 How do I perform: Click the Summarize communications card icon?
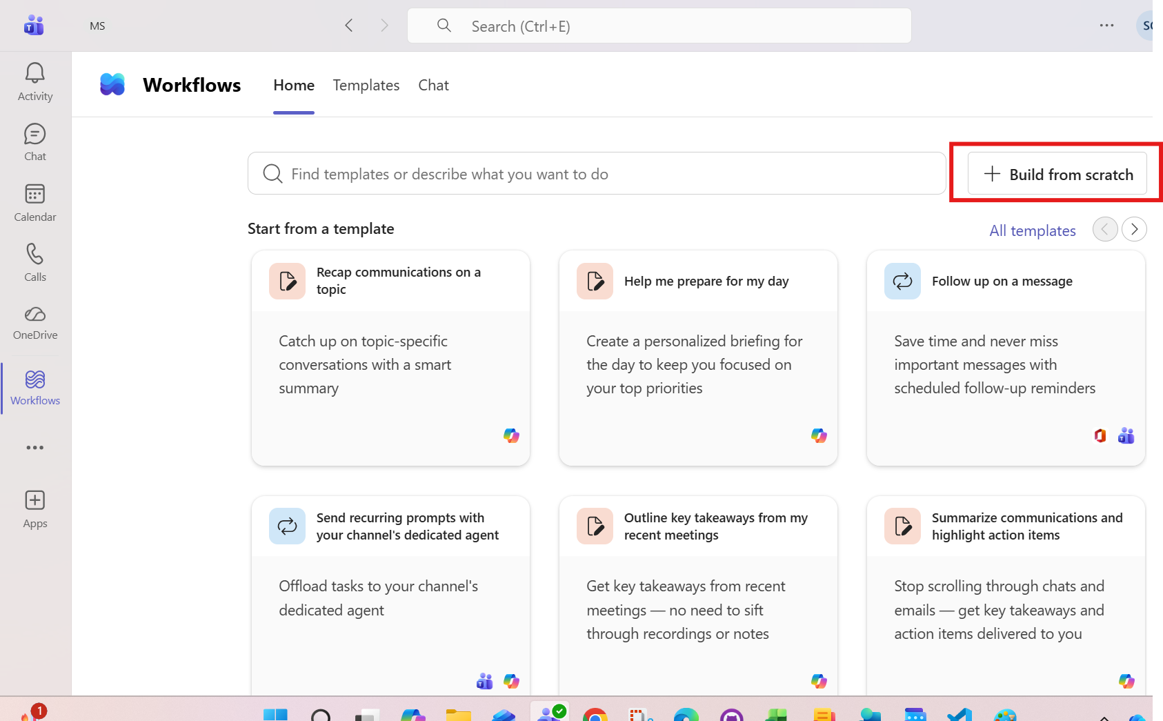tap(902, 526)
